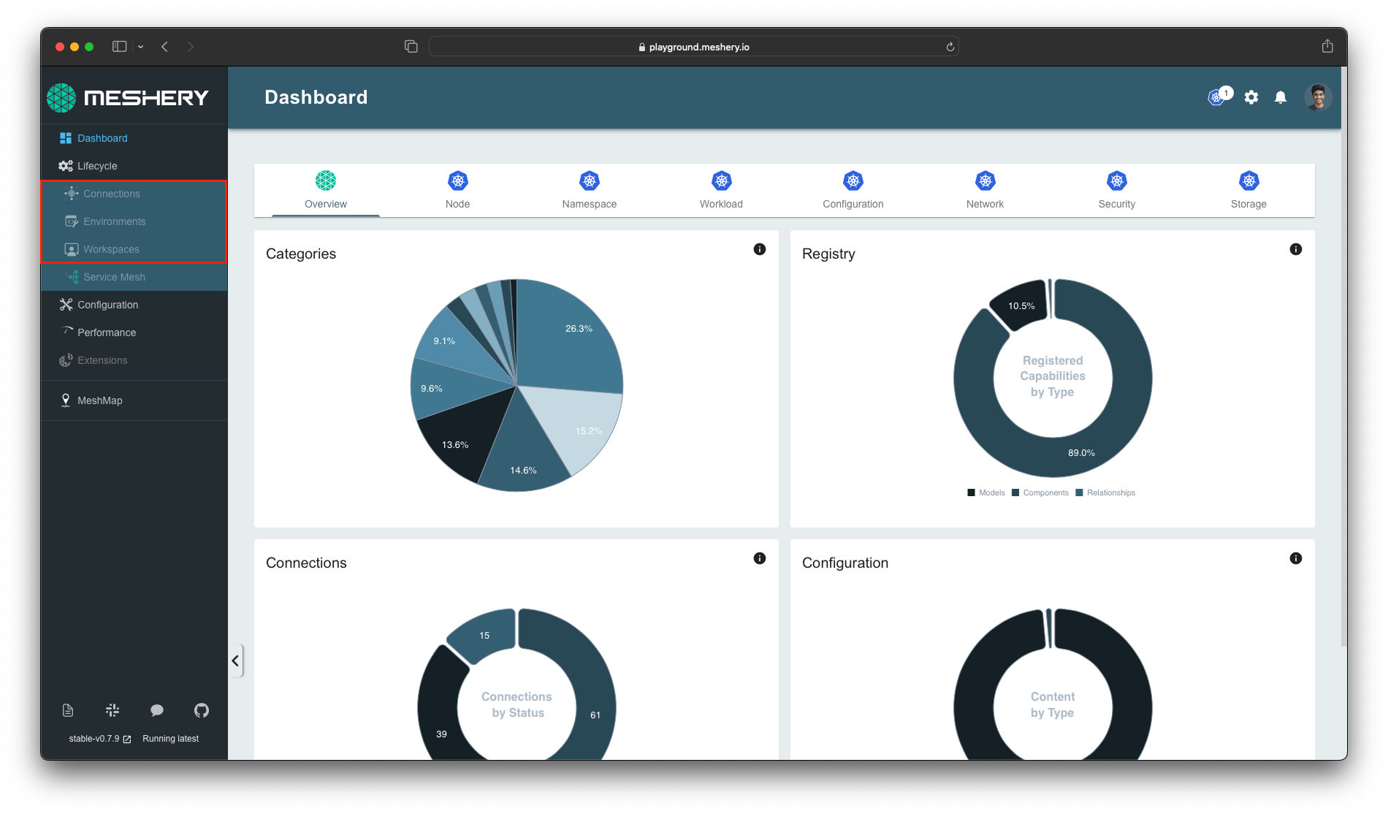The width and height of the screenshot is (1388, 814).
Task: Show info for the Categories chart
Action: 760,249
